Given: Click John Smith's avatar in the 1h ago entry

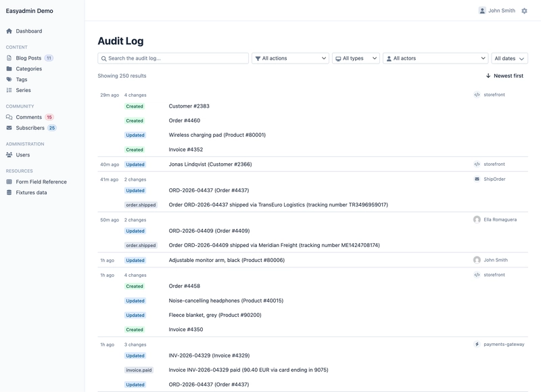Looking at the screenshot, I should tap(477, 260).
